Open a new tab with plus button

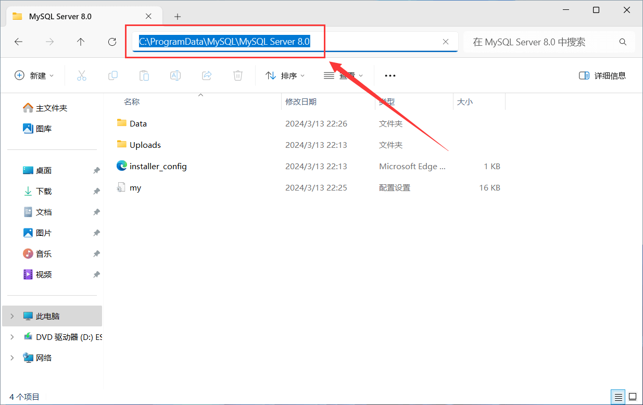178,17
